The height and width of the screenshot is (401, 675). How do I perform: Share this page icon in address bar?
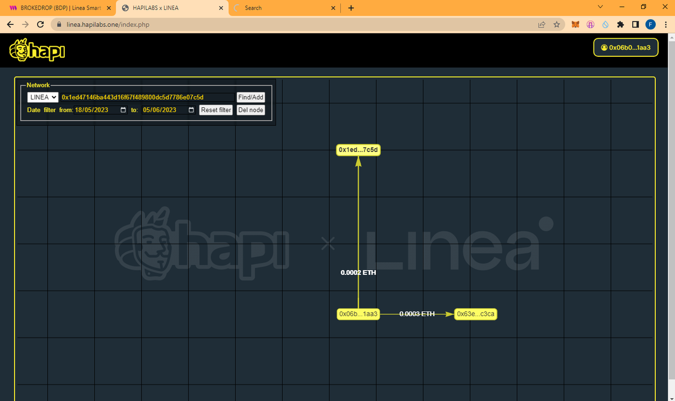coord(542,25)
